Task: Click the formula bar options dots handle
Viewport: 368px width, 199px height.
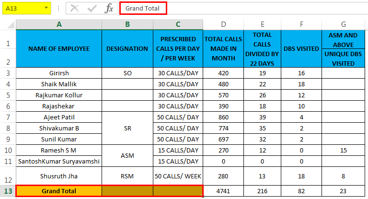Action: tap(58, 8)
